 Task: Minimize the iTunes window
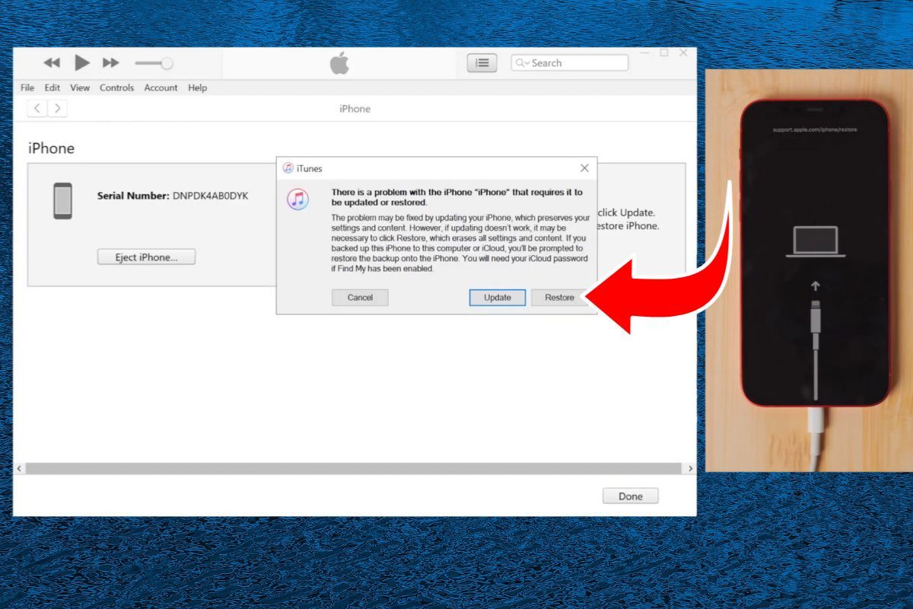(645, 53)
